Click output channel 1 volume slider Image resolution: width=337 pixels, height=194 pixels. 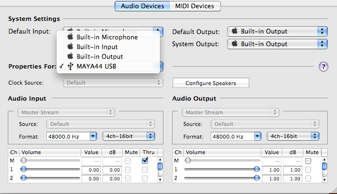coord(222,169)
